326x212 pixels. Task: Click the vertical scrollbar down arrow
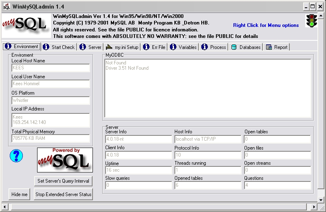pyautogui.click(x=321, y=200)
